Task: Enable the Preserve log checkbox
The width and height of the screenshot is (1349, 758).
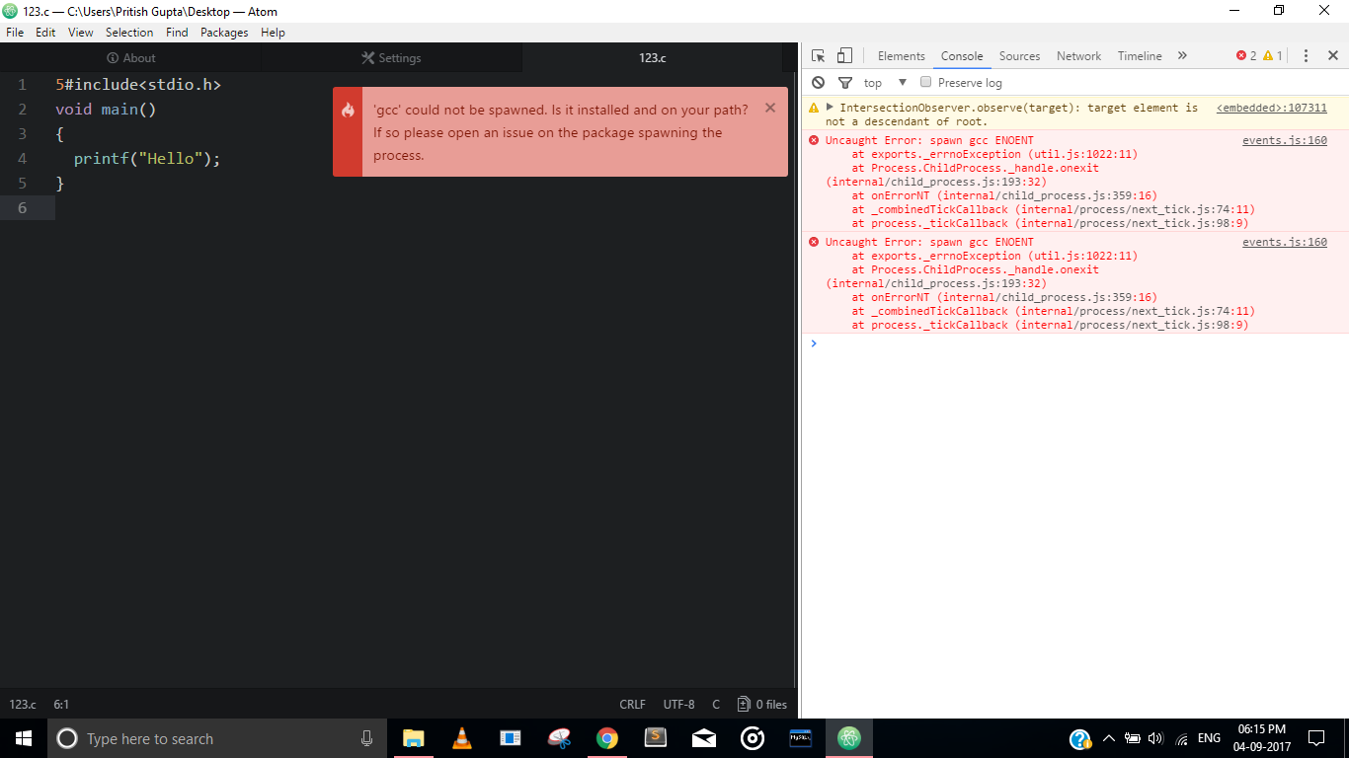Action: [926, 82]
